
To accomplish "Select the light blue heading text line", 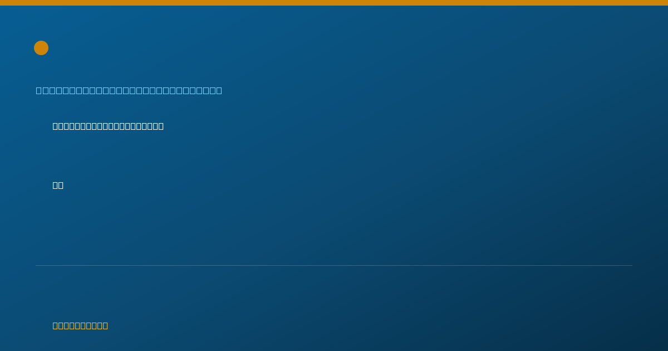I will pyautogui.click(x=129, y=90).
